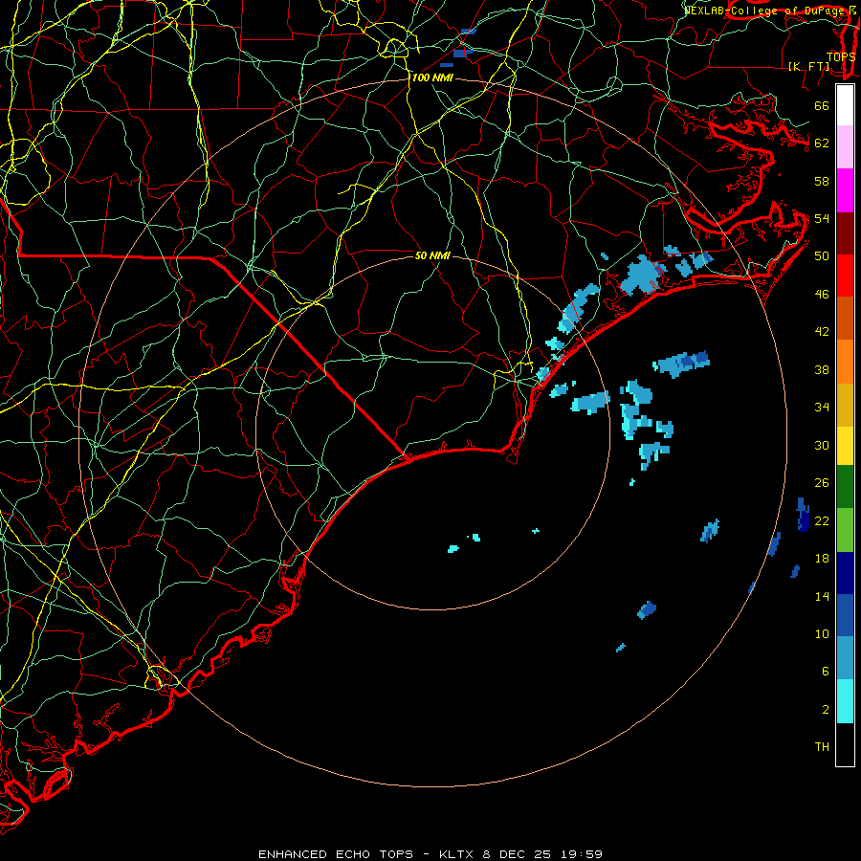Click the "100 NMI" range ring label

[432, 78]
